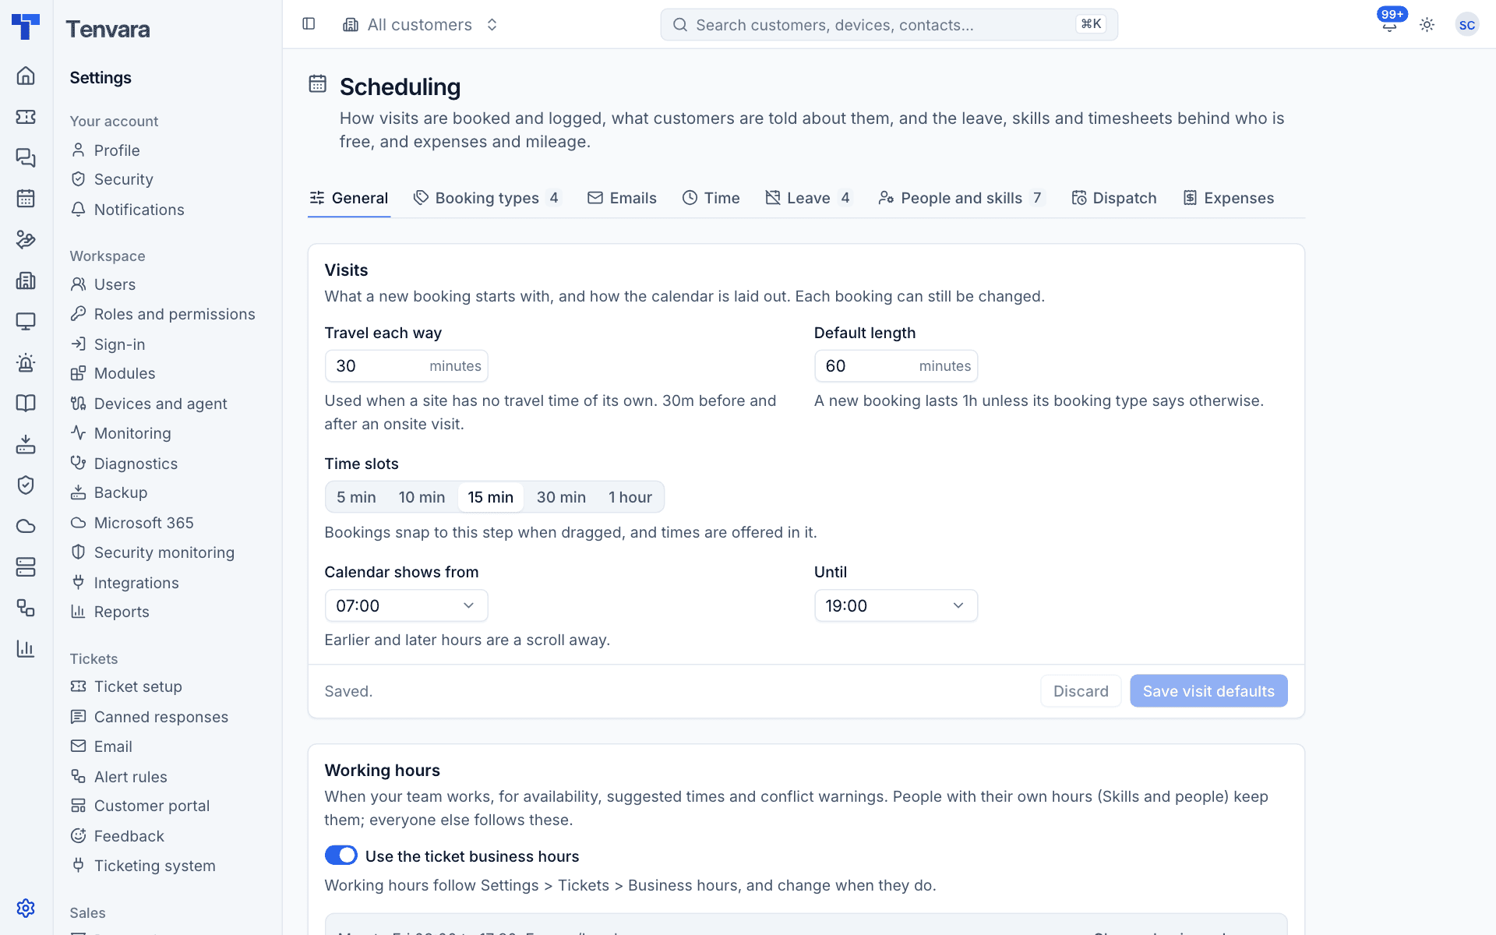The width and height of the screenshot is (1496, 935).
Task: Open the tickets icon in left rail
Action: coord(26,117)
